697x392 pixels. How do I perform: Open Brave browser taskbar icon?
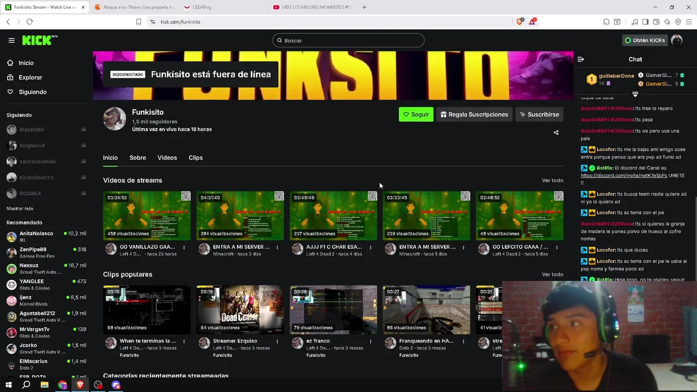tap(80, 385)
